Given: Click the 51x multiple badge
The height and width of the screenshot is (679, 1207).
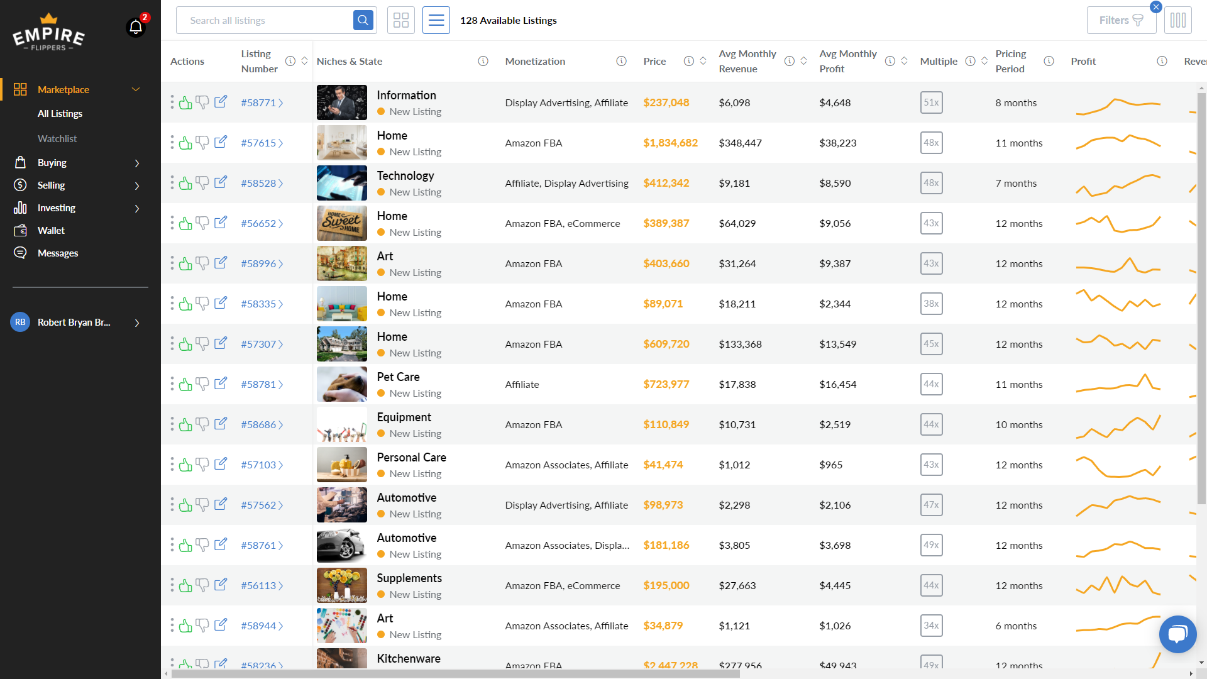Looking at the screenshot, I should pyautogui.click(x=931, y=102).
